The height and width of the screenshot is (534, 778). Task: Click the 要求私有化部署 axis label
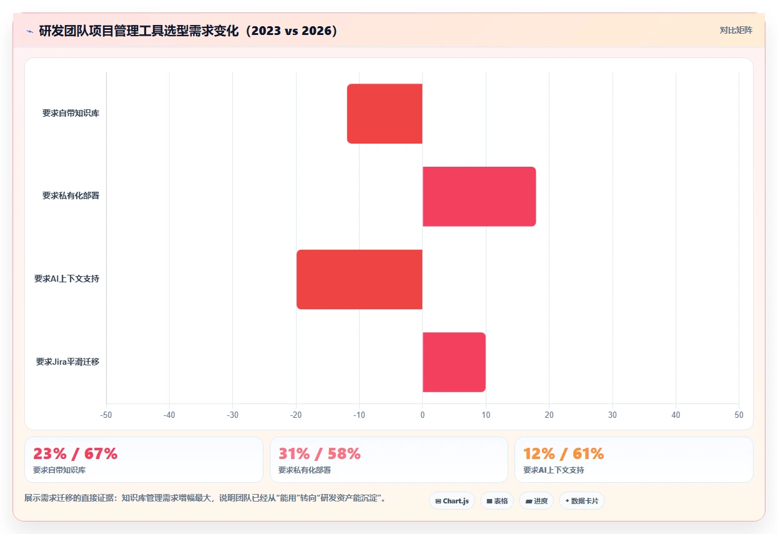(71, 196)
